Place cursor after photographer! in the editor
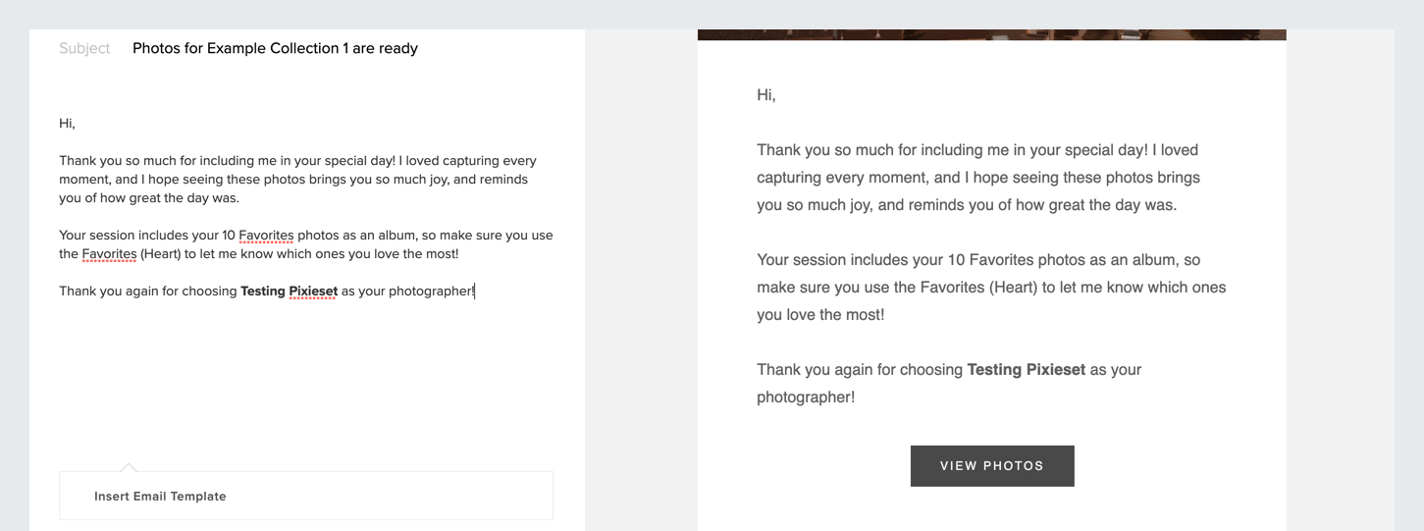The height and width of the screenshot is (531, 1424). coord(476,292)
